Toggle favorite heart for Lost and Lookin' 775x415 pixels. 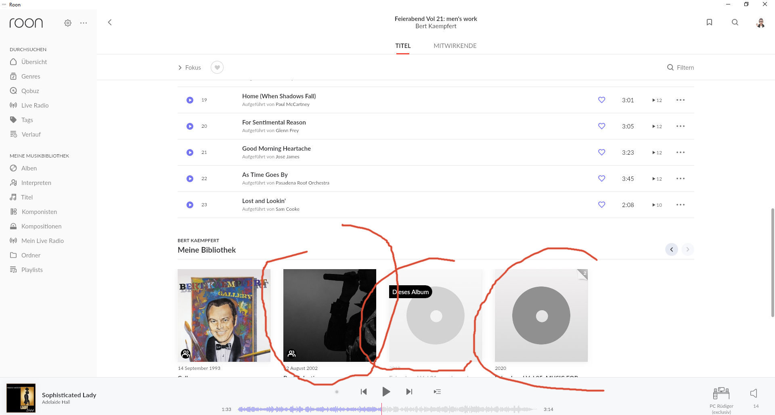(x=601, y=205)
